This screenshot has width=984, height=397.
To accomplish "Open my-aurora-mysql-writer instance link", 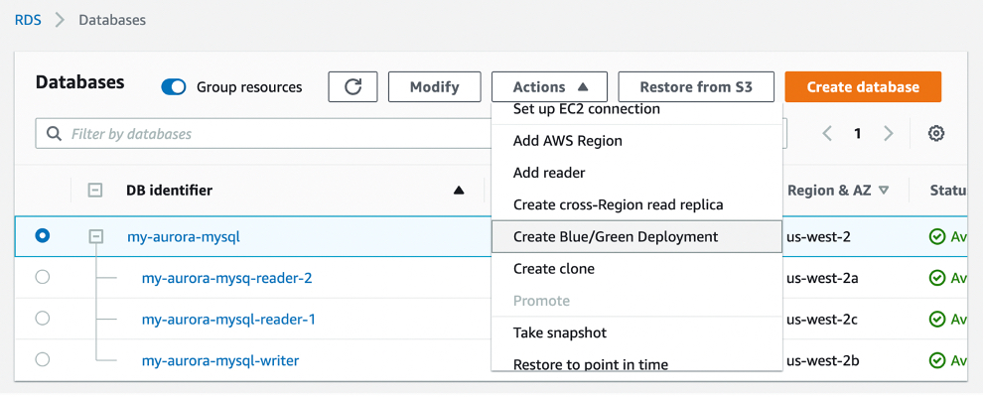I will [220, 360].
